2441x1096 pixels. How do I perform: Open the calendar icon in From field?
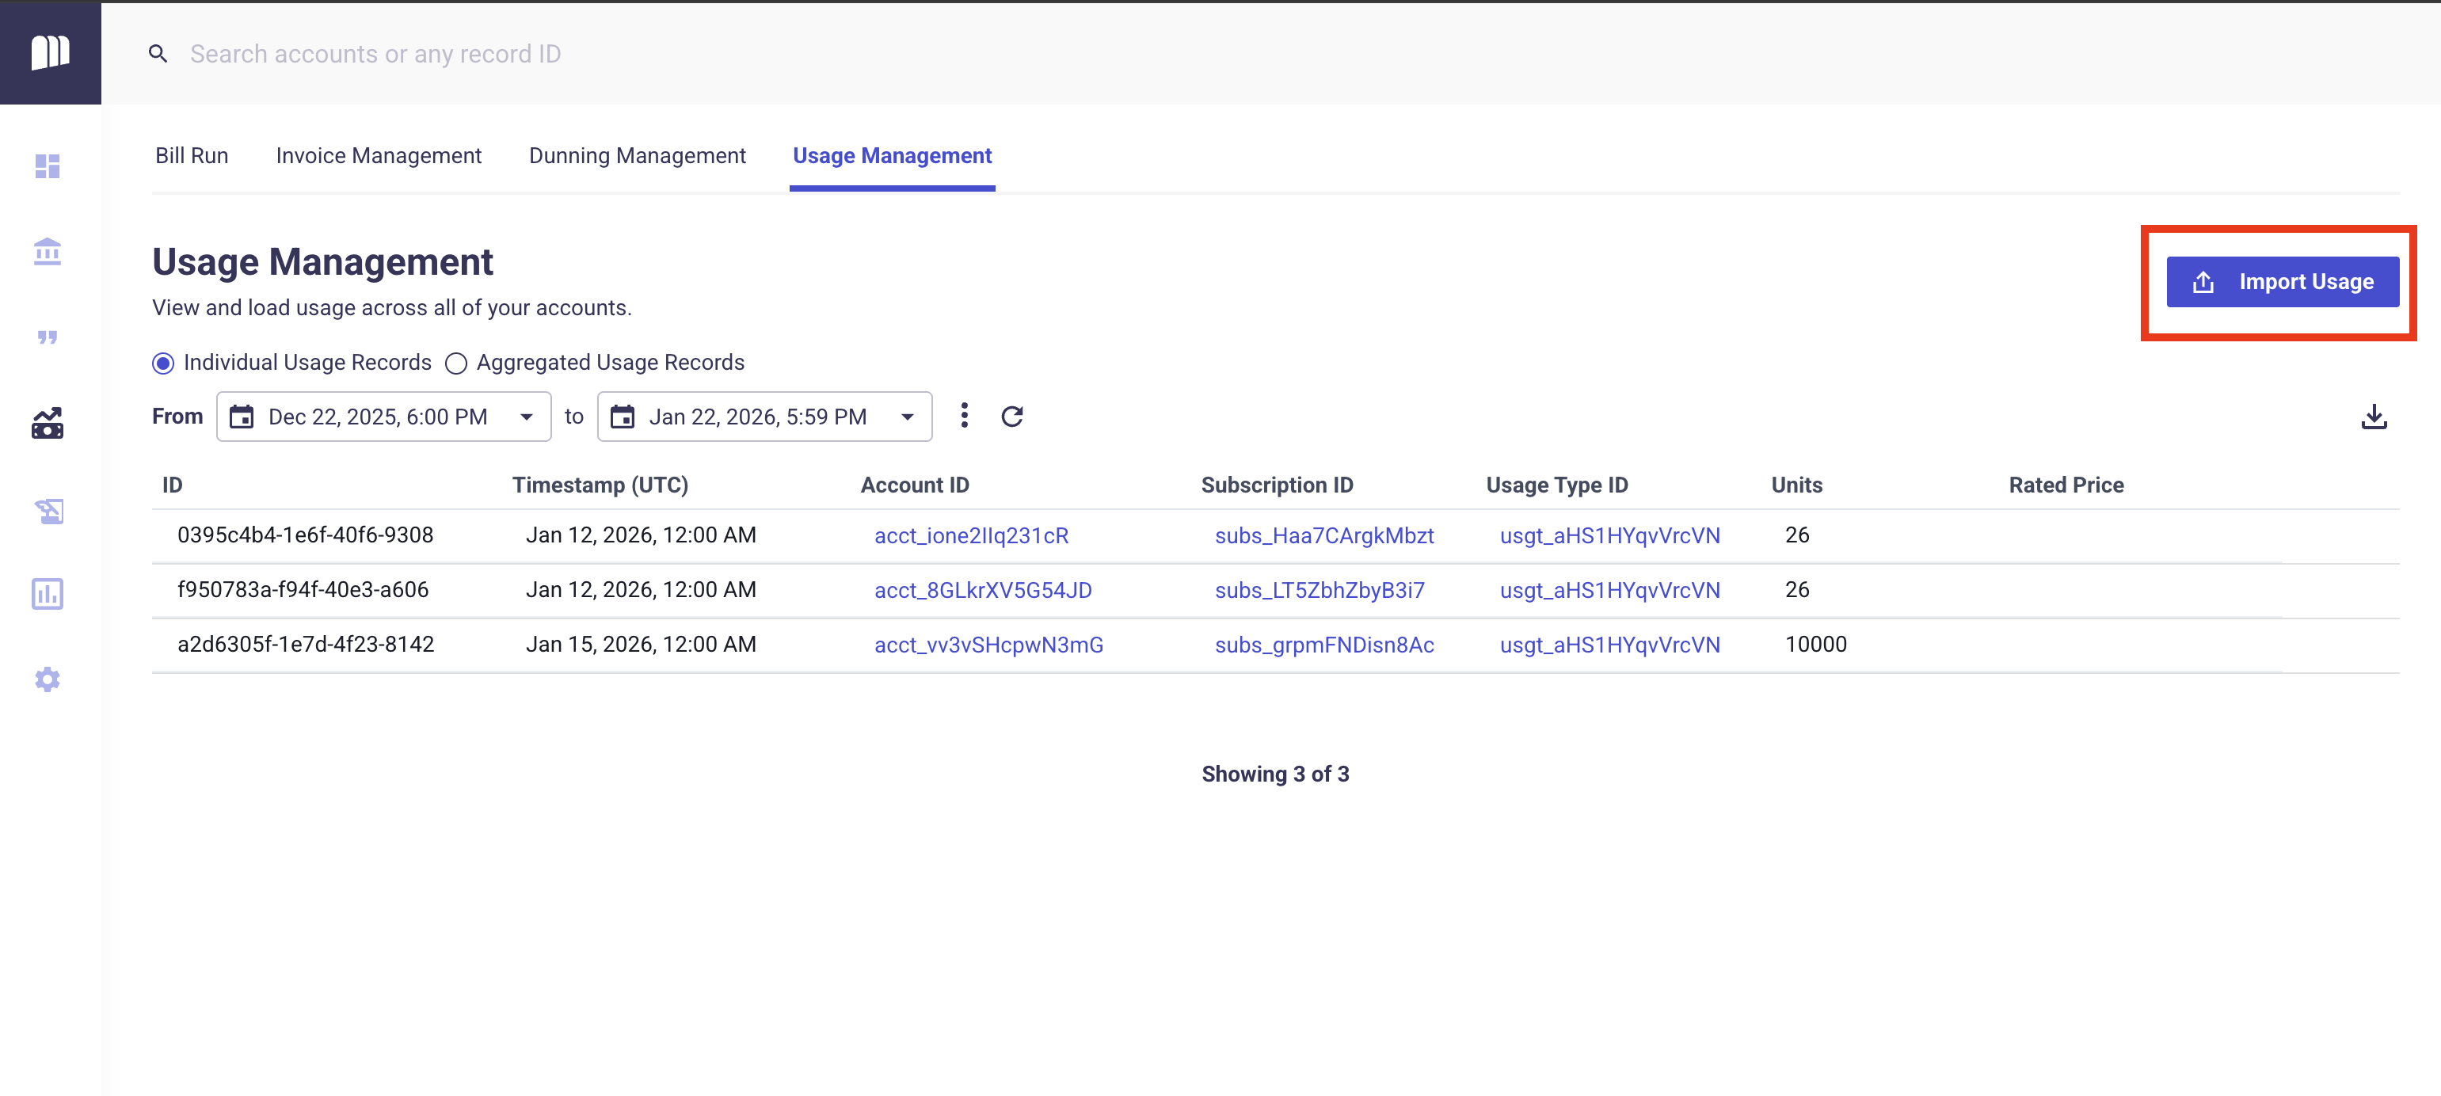pos(242,417)
